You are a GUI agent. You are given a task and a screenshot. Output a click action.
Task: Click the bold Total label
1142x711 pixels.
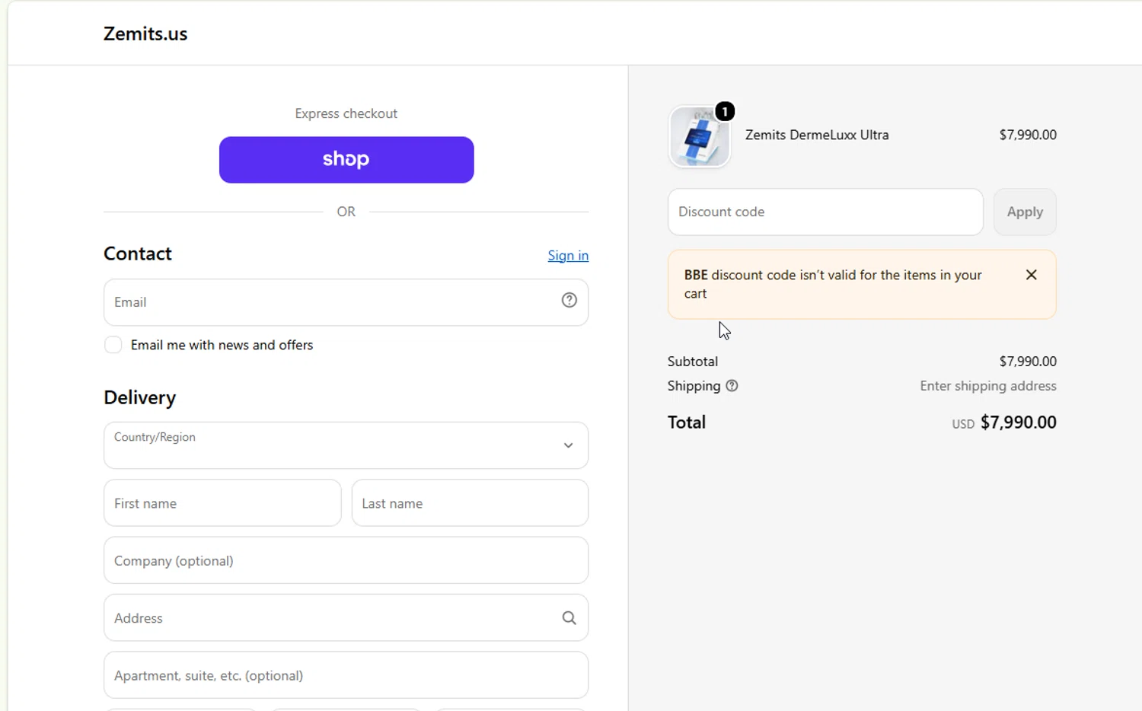(x=687, y=422)
